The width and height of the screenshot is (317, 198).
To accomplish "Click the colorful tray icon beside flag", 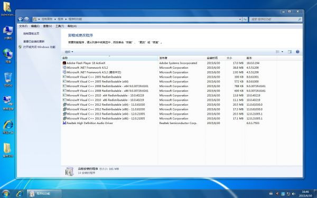I will coord(283,194).
